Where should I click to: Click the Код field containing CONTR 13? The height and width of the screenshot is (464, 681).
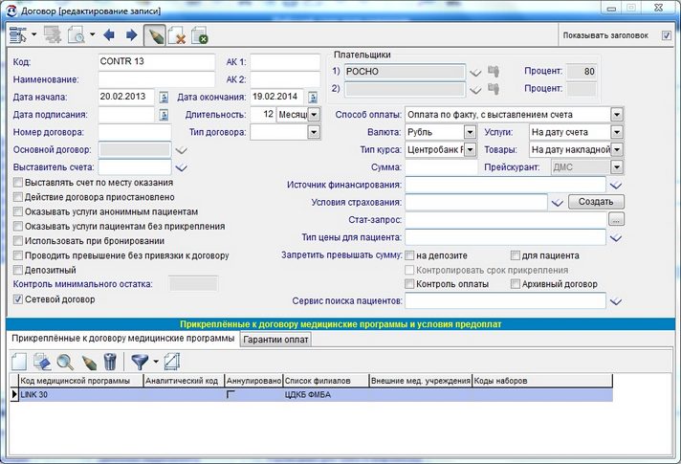156,61
